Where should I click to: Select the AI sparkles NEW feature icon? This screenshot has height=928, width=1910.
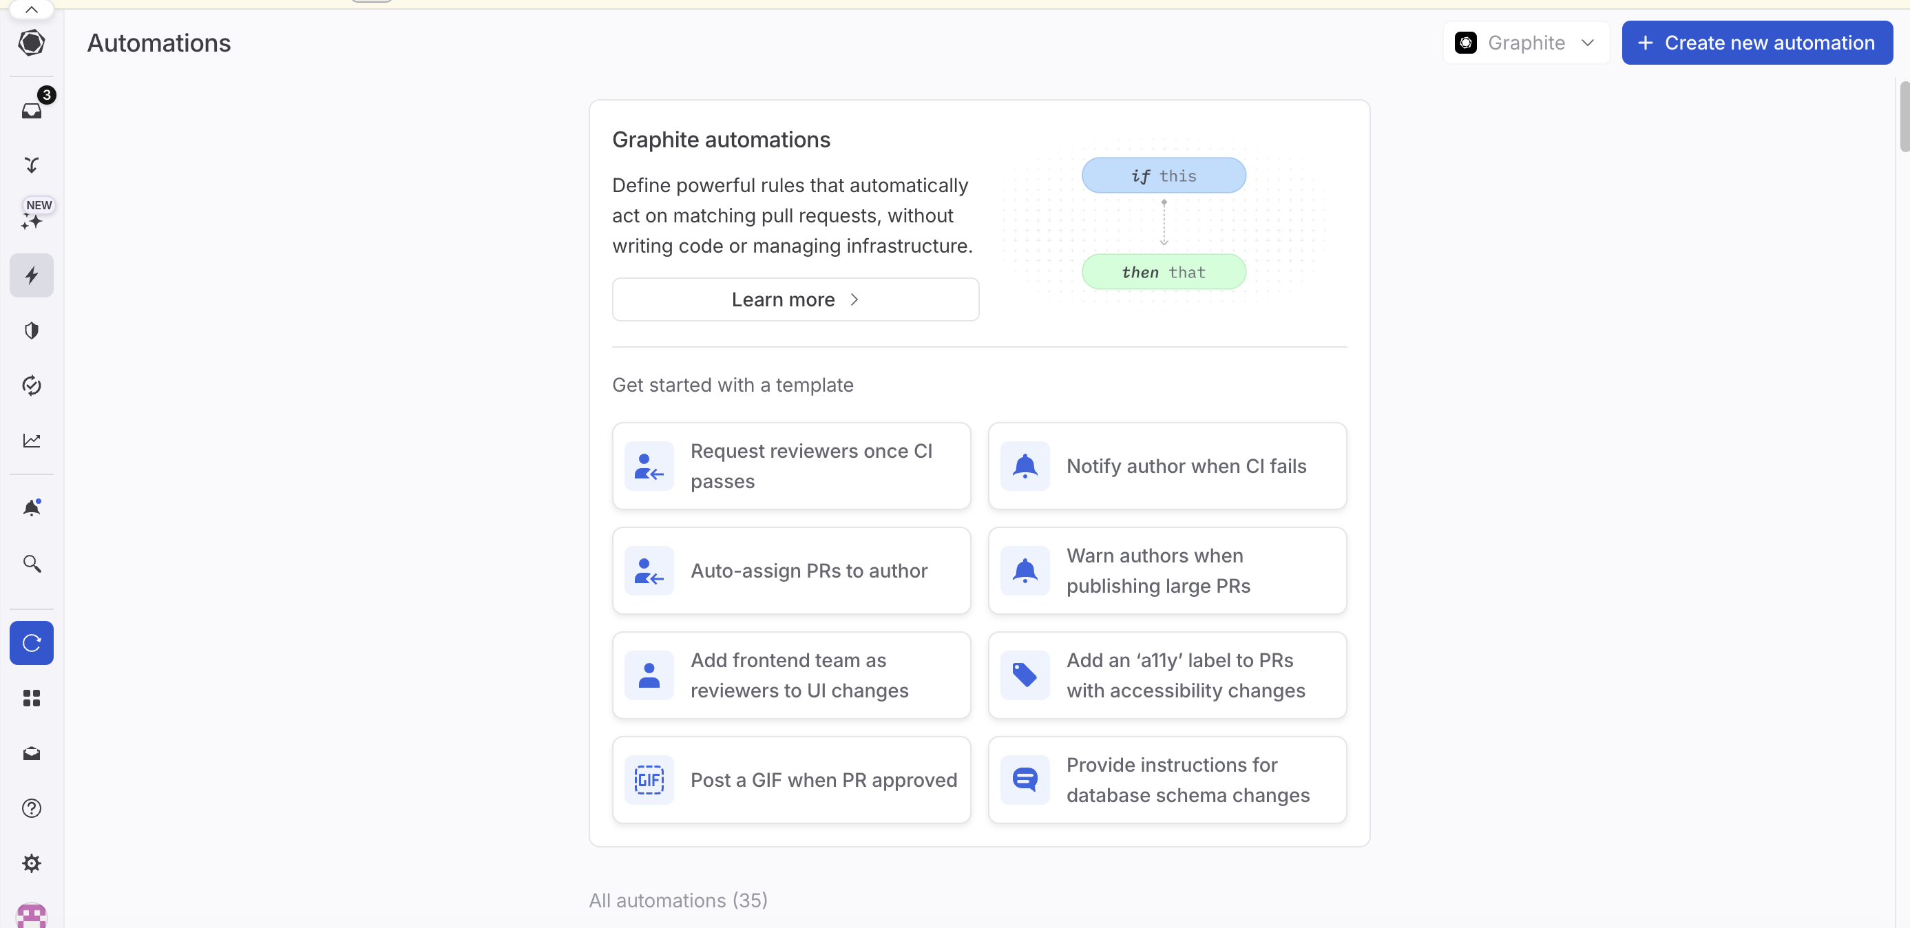point(32,220)
